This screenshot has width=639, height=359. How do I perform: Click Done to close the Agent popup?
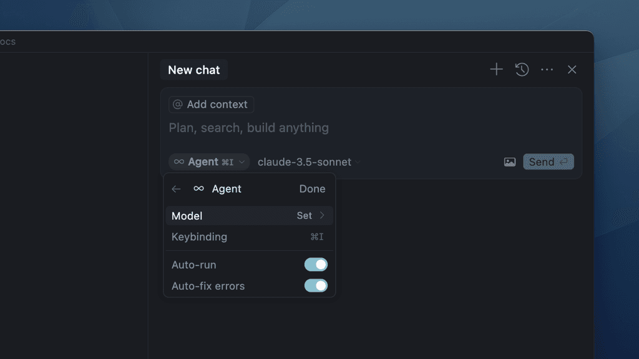(312, 188)
